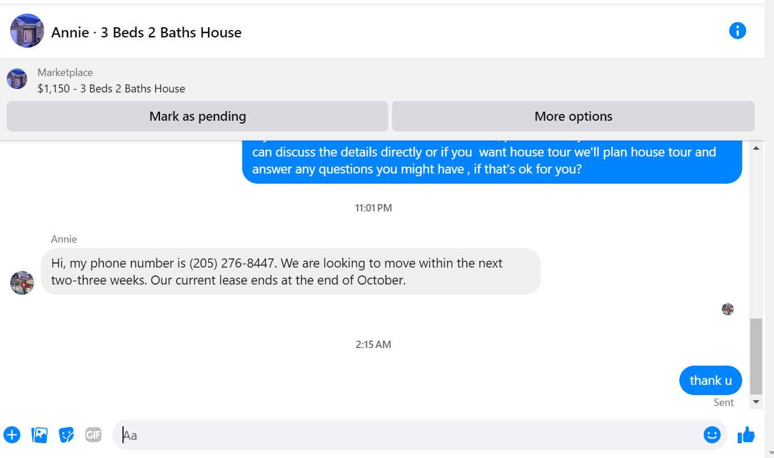The image size is (774, 458).
Task: Open the GIF picker
Action: tap(94, 435)
